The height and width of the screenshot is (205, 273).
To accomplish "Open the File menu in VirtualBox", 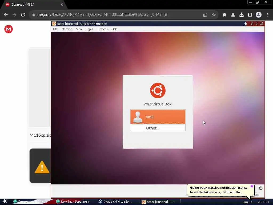I will 55,29.
